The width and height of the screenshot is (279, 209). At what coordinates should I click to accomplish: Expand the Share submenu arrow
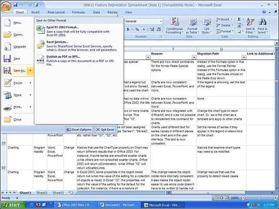click(x=31, y=95)
